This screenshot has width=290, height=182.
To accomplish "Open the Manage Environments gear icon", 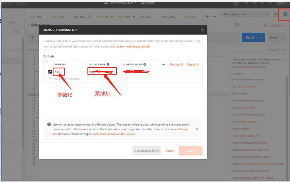I will pos(285,14).
